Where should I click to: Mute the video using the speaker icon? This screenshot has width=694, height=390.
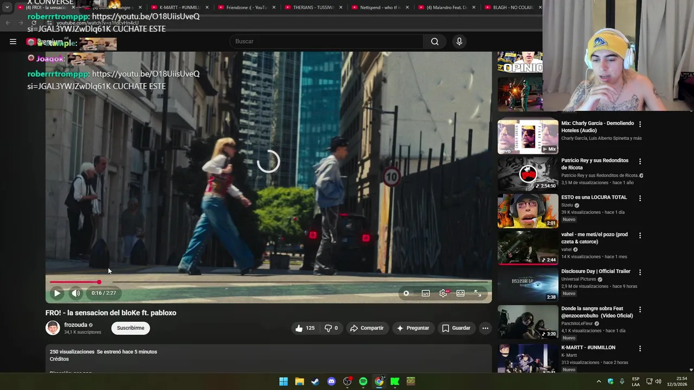click(76, 293)
